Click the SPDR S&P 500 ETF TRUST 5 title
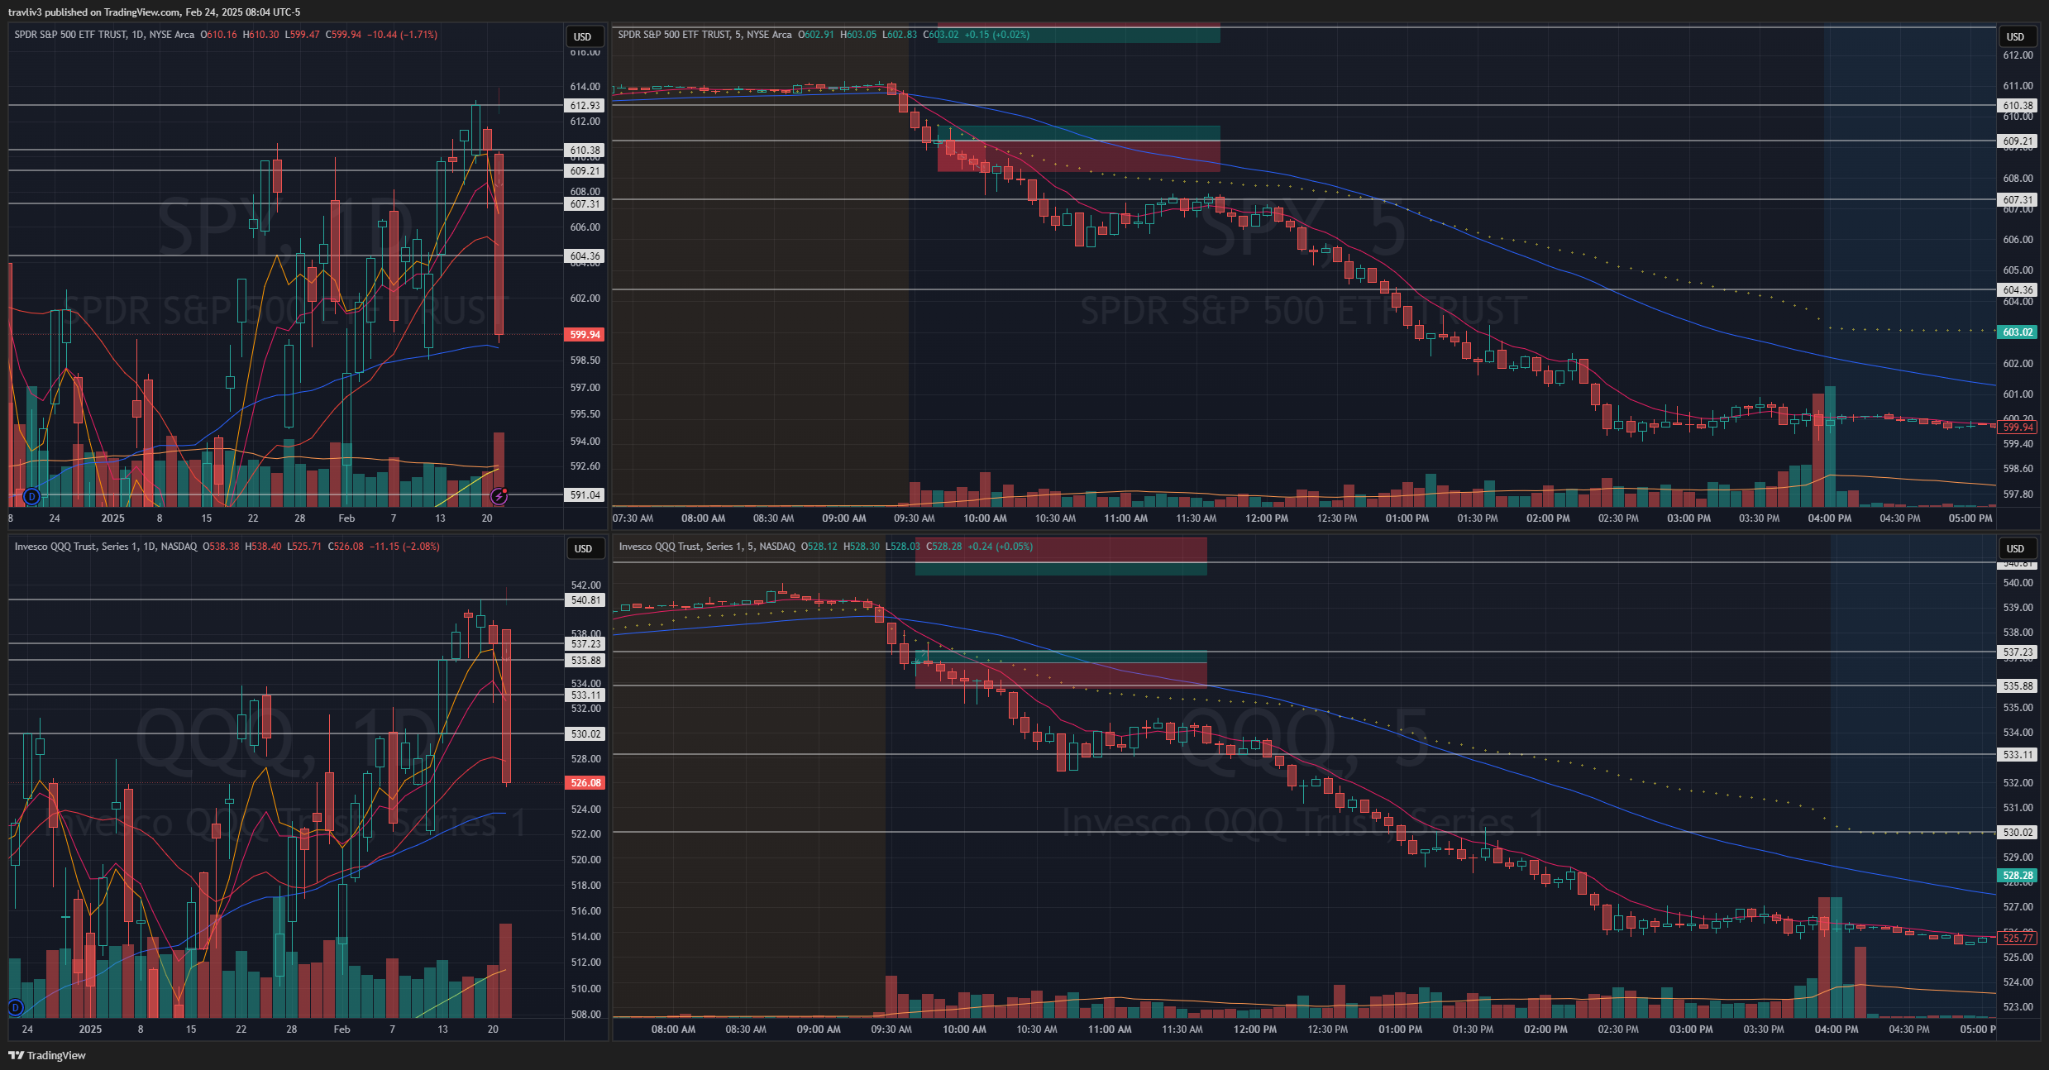Screen dimensions: 2049x1070 click(x=704, y=35)
